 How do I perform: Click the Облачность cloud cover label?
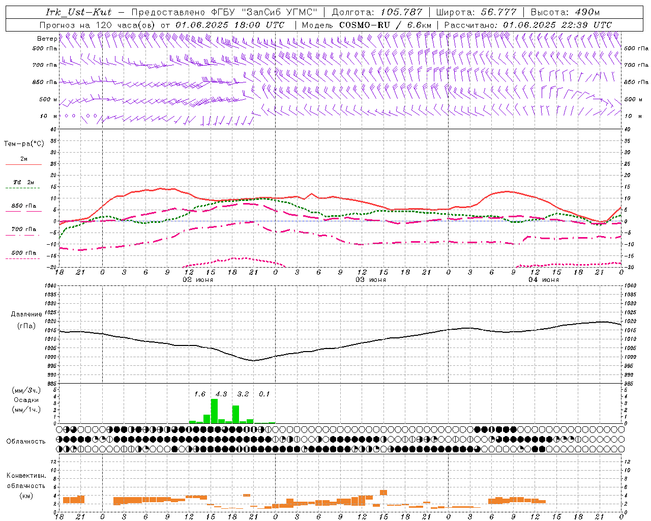[26, 441]
